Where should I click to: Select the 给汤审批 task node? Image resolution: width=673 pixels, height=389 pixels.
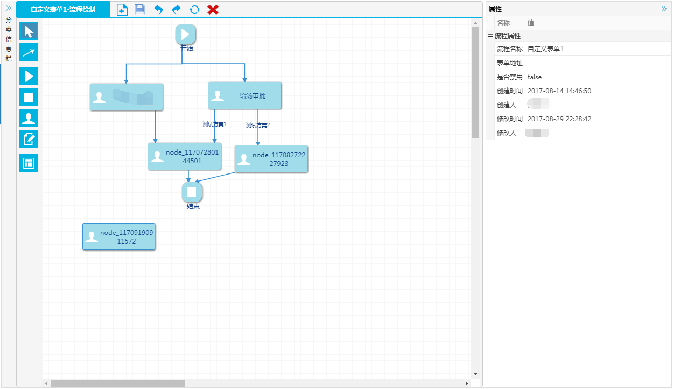coord(245,96)
